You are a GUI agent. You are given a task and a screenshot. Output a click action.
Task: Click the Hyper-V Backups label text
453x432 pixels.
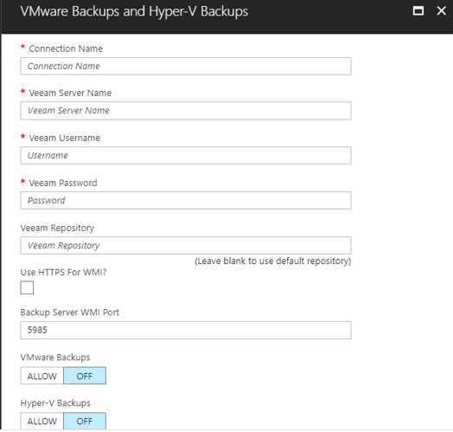point(55,403)
